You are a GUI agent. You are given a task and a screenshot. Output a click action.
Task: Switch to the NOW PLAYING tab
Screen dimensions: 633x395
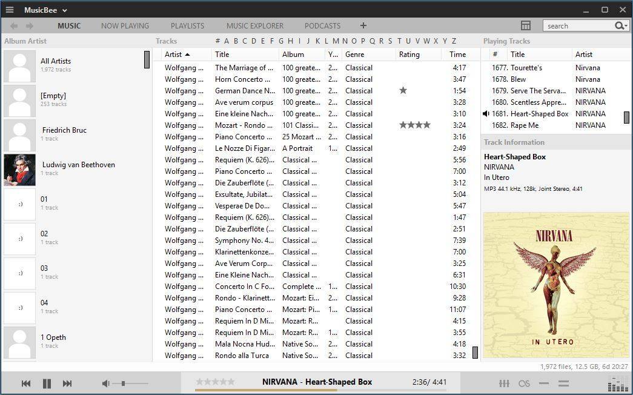click(x=125, y=26)
